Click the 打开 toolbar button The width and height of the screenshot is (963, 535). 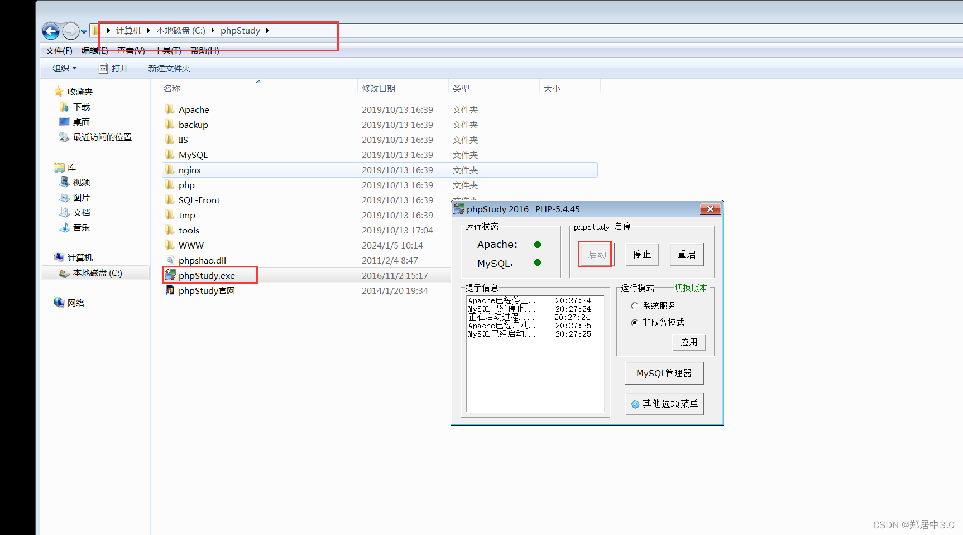(114, 68)
